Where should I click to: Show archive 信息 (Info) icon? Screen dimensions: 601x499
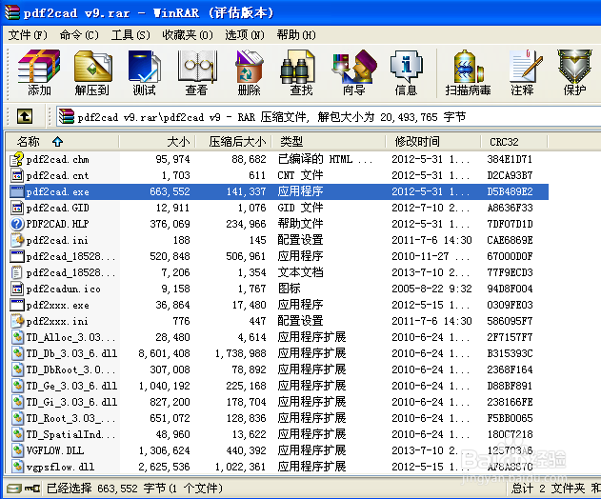407,72
